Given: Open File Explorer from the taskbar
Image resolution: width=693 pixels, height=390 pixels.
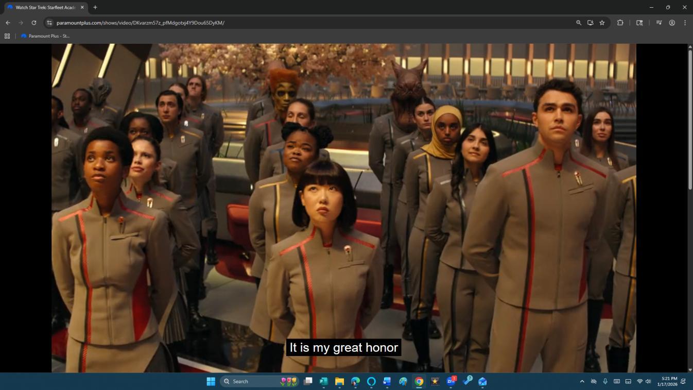Looking at the screenshot, I should coord(339,381).
